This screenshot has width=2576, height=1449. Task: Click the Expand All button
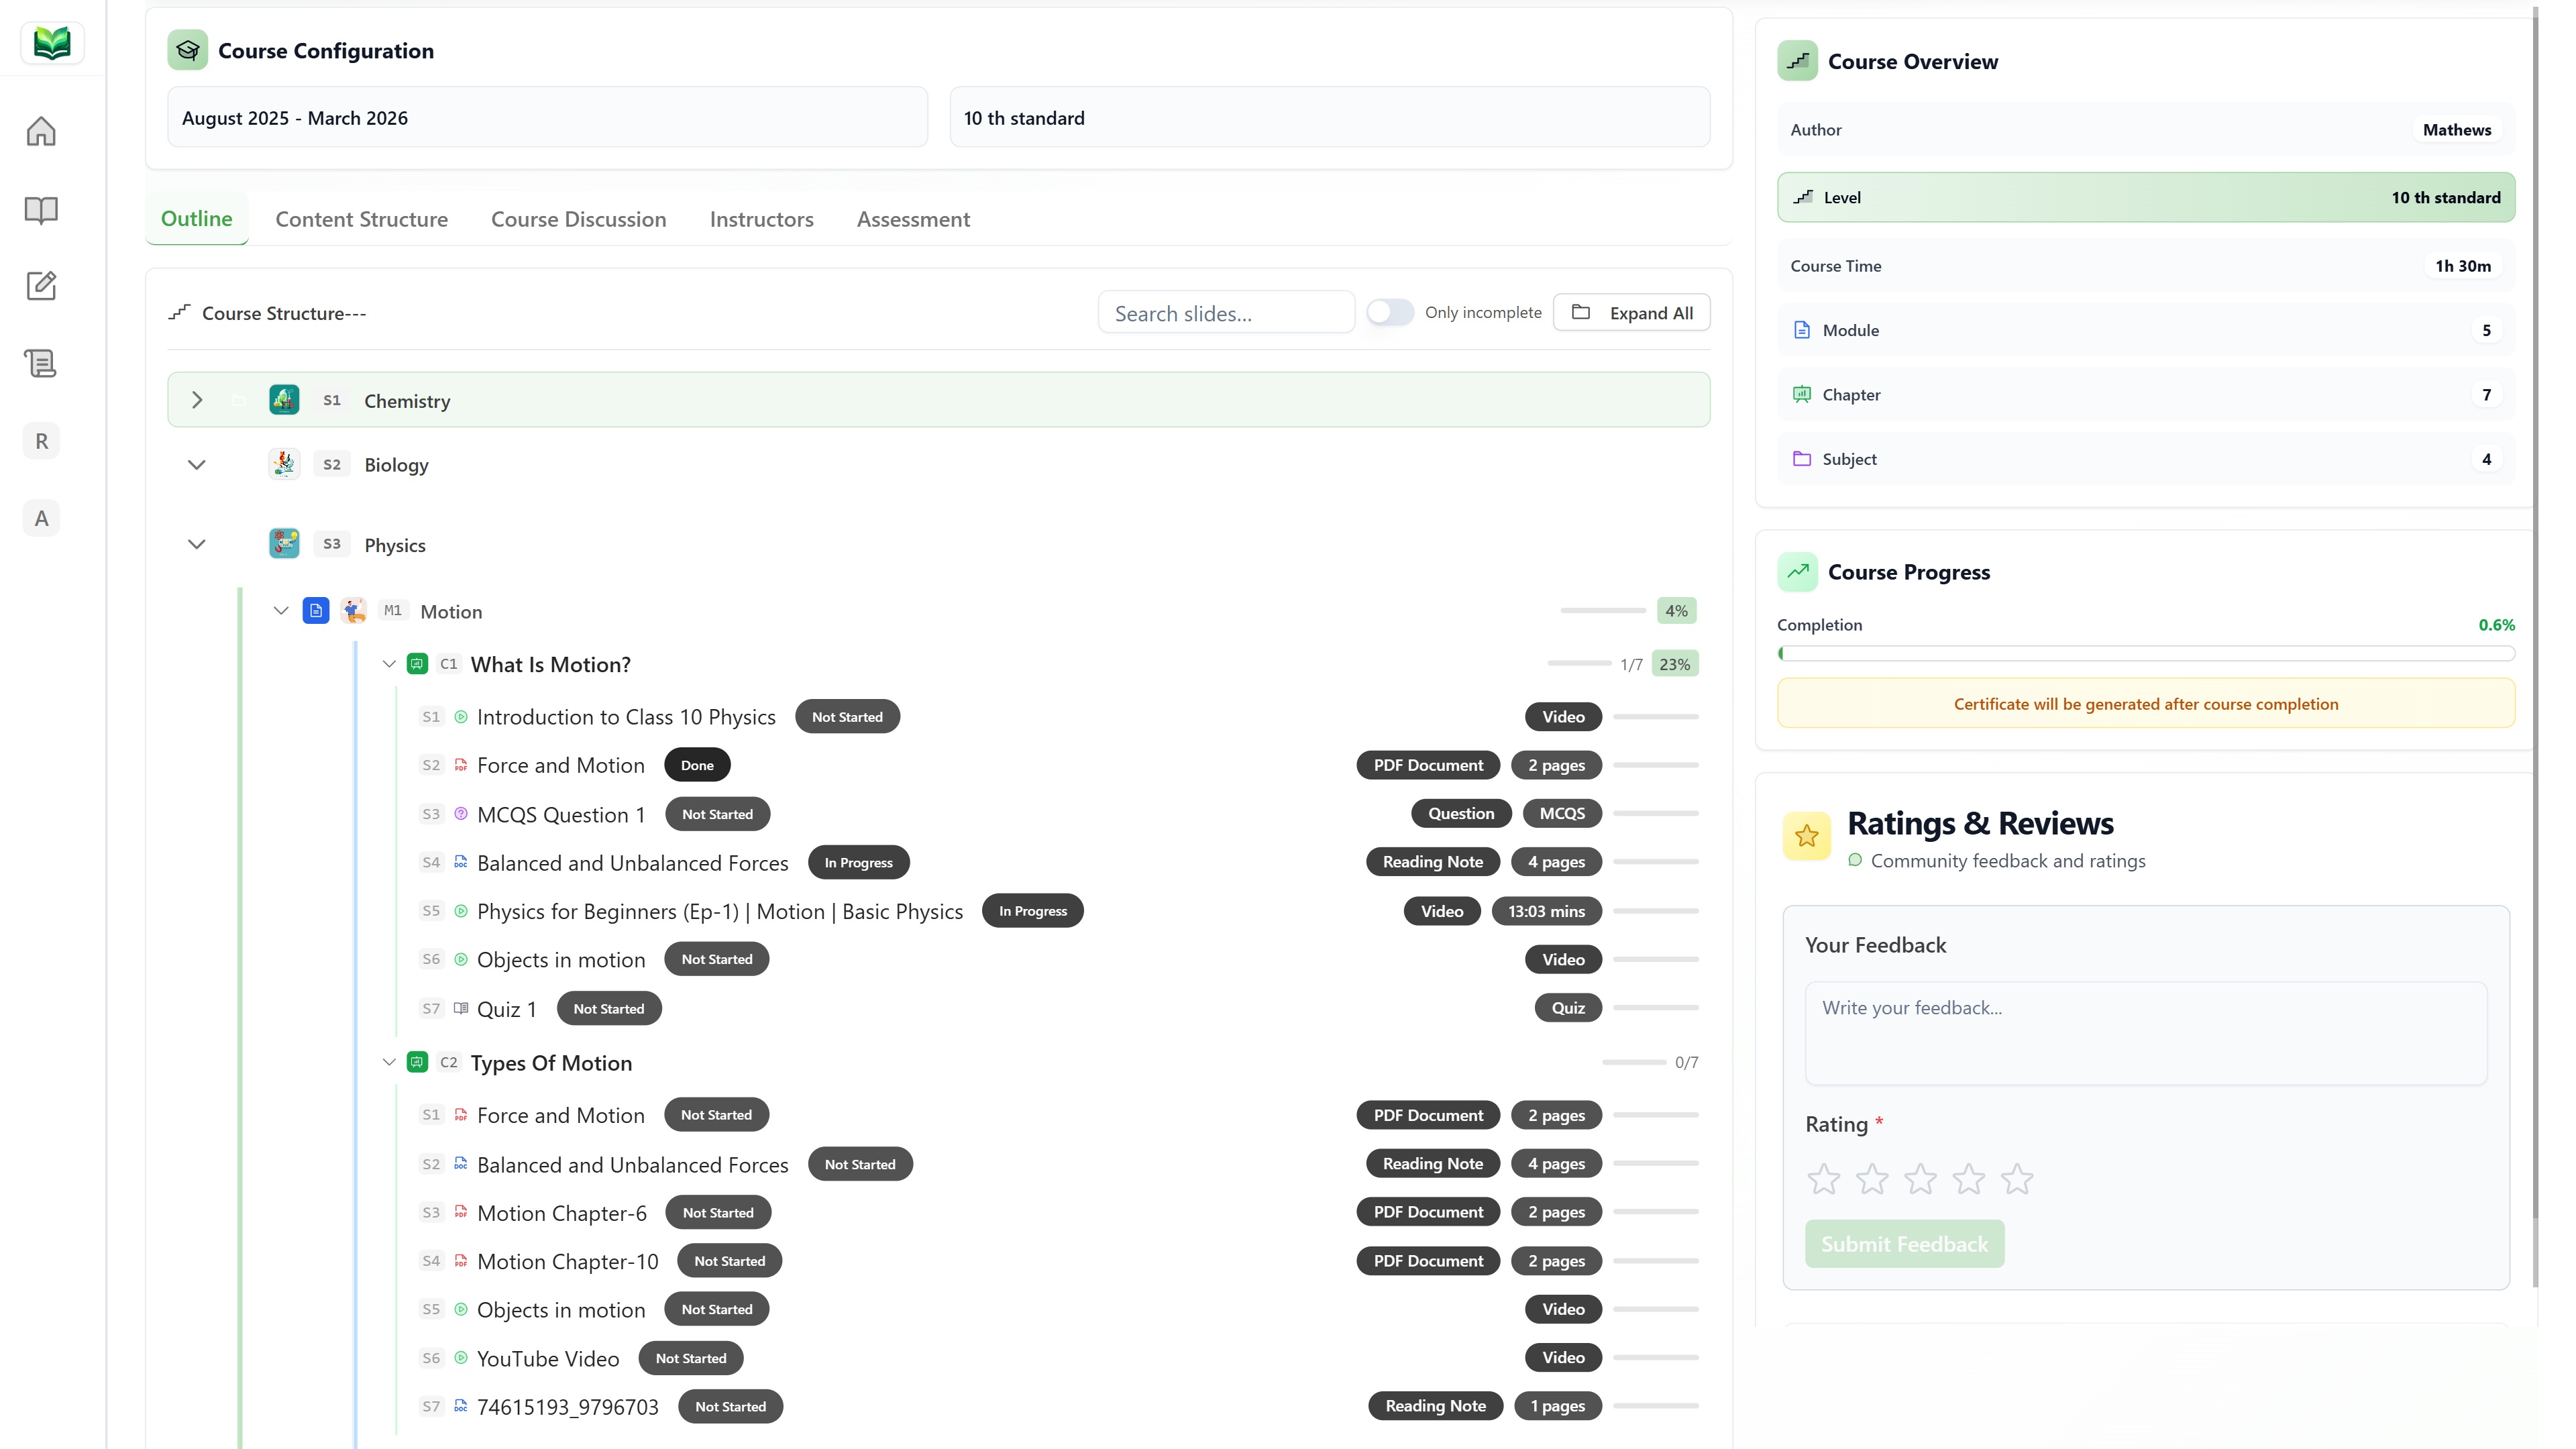(x=1631, y=312)
